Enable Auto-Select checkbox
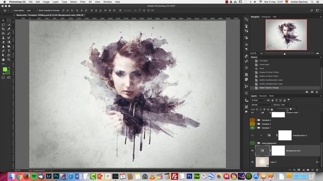Image resolution: width=323 pixels, height=181 pixels. [x=12, y=11]
